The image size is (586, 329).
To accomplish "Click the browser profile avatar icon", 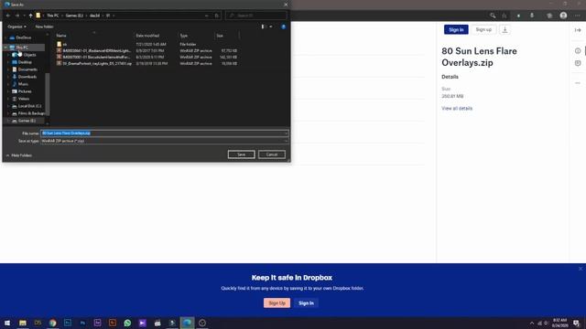I will 563,16.
